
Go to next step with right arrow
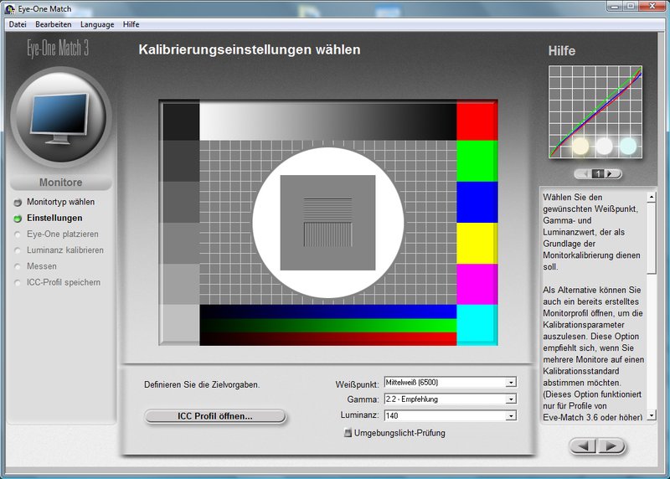611,446
